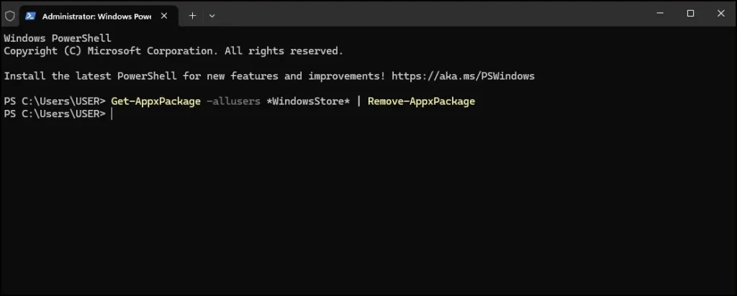Click the Get-AppxPackage command text
The width and height of the screenshot is (737, 296).
(155, 101)
